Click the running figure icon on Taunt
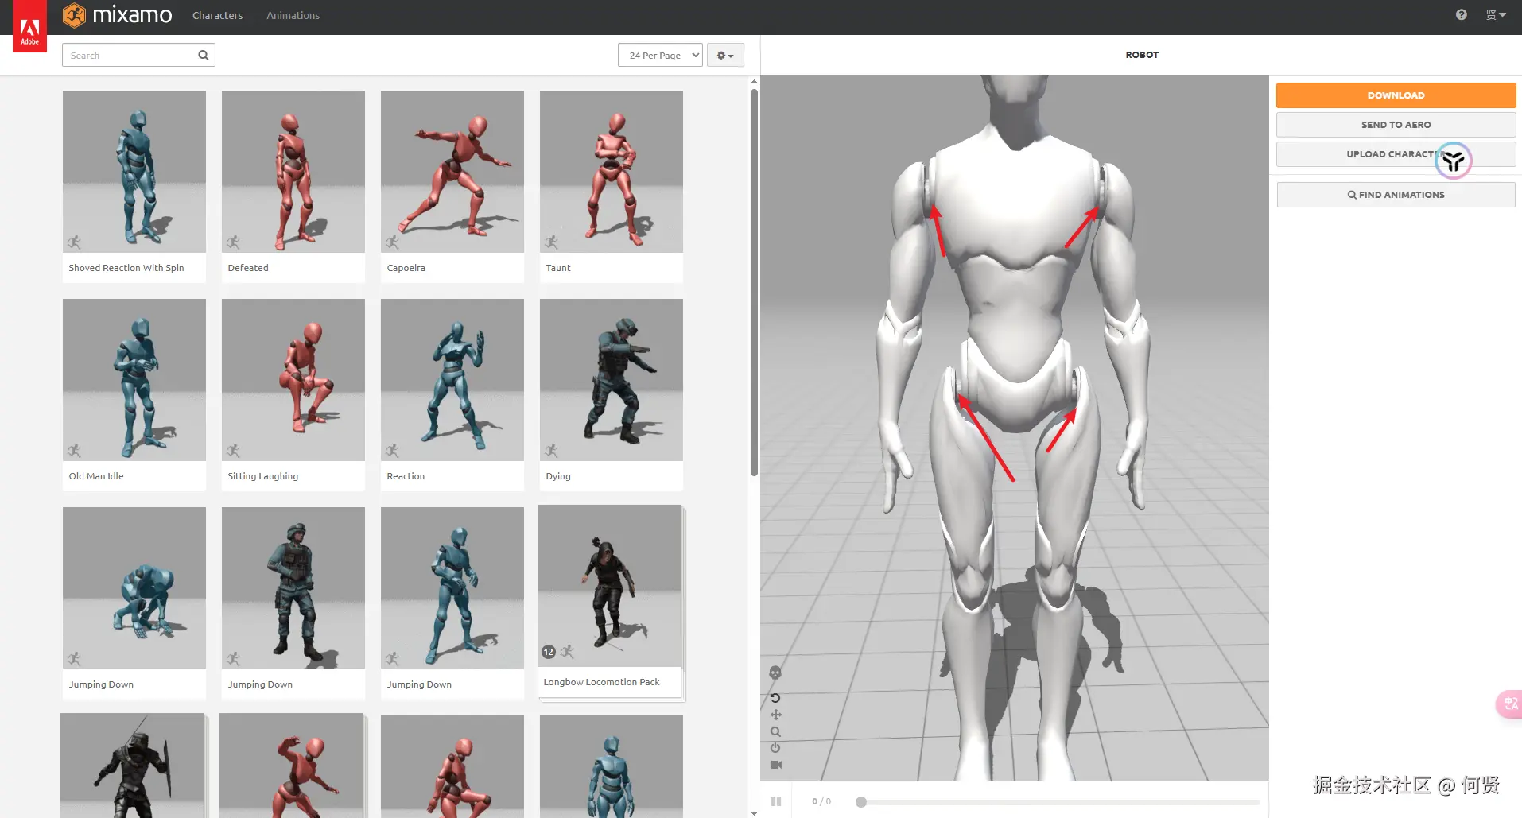Image resolution: width=1522 pixels, height=818 pixels. click(x=551, y=242)
